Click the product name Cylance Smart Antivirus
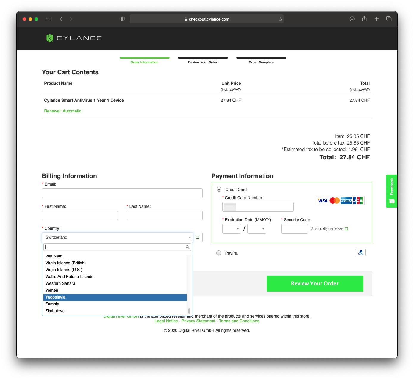 click(x=84, y=101)
